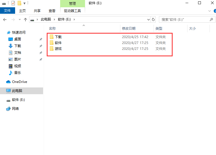Image resolution: width=216 pixels, height=155 pixels.
Task: Click the Properties icon in quick access toolbar
Action: click(13, 3)
